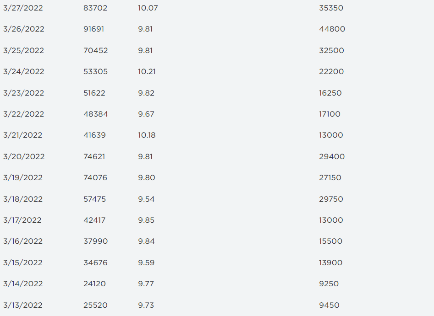The width and height of the screenshot is (434, 316).
Task: Click the 15500 cell
Action: 330,241
